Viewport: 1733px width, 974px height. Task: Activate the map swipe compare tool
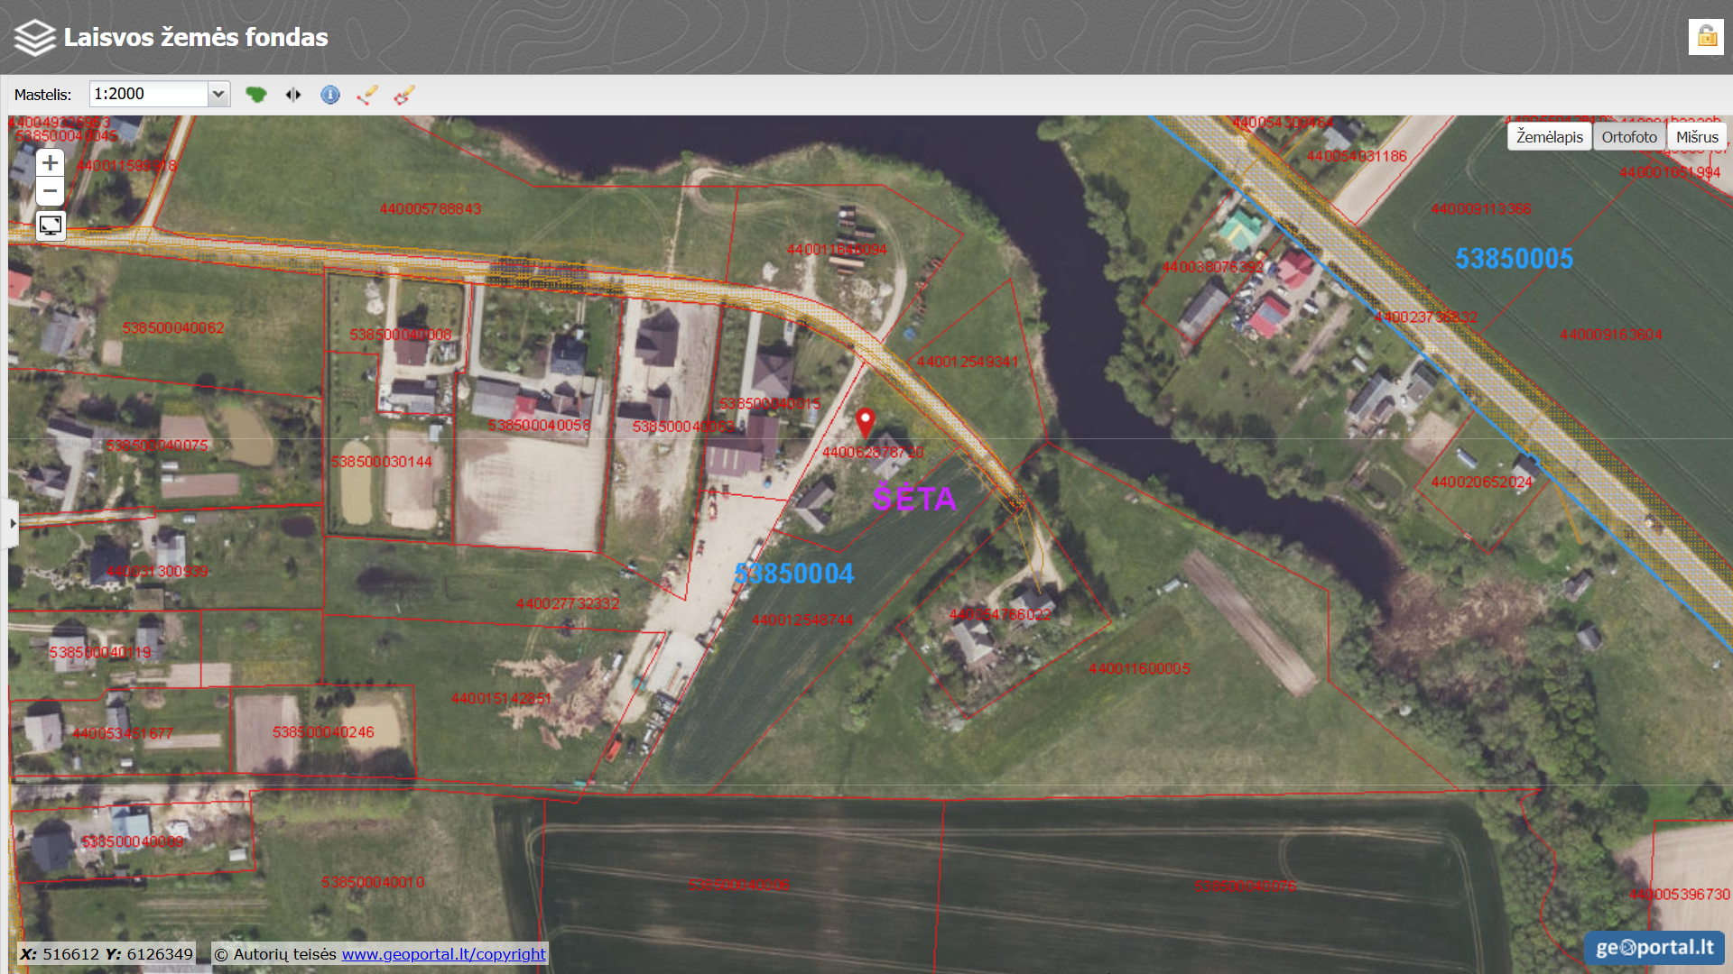(293, 95)
